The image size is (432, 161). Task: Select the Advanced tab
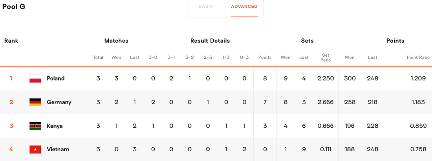tap(244, 7)
